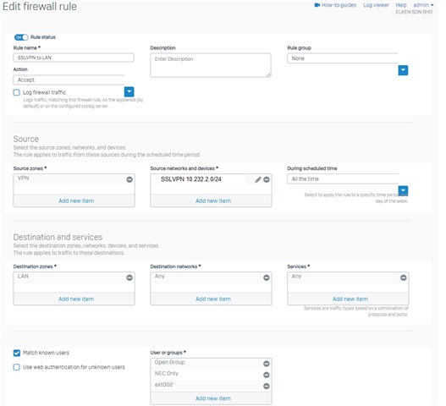446x406 pixels.
Task: Enable Log firewall traffic checkbox
Action: click(16, 92)
